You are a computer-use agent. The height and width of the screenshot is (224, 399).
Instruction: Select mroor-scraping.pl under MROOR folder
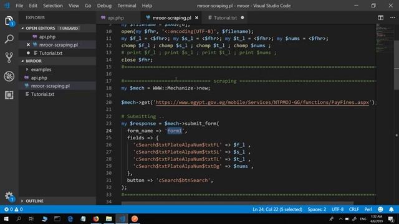[50, 86]
